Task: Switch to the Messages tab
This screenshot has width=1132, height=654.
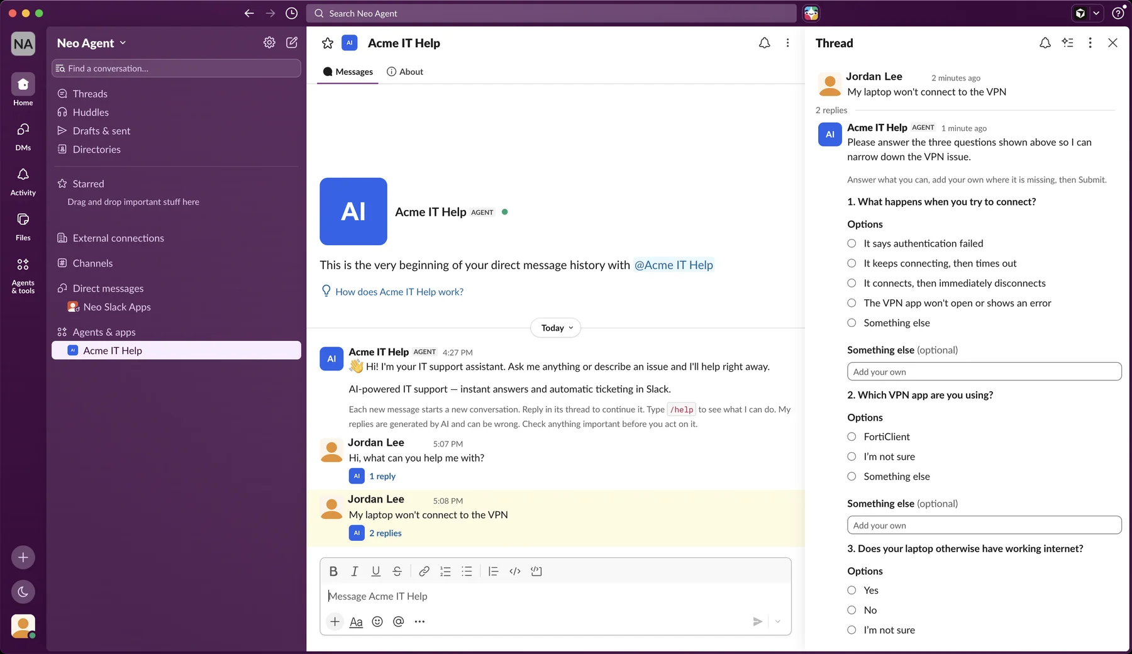Action: pyautogui.click(x=348, y=72)
